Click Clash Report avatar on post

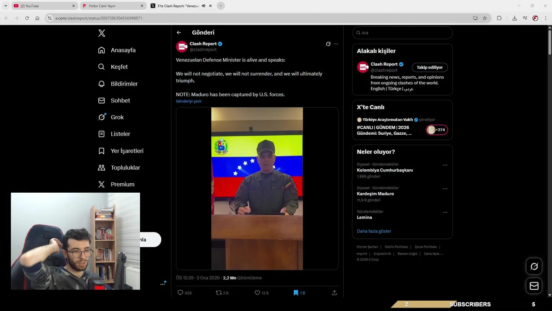pos(182,47)
